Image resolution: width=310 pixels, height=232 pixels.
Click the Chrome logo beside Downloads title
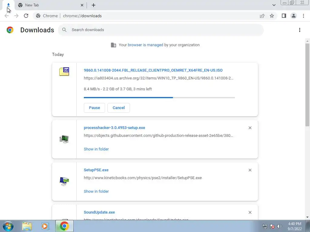click(10, 30)
